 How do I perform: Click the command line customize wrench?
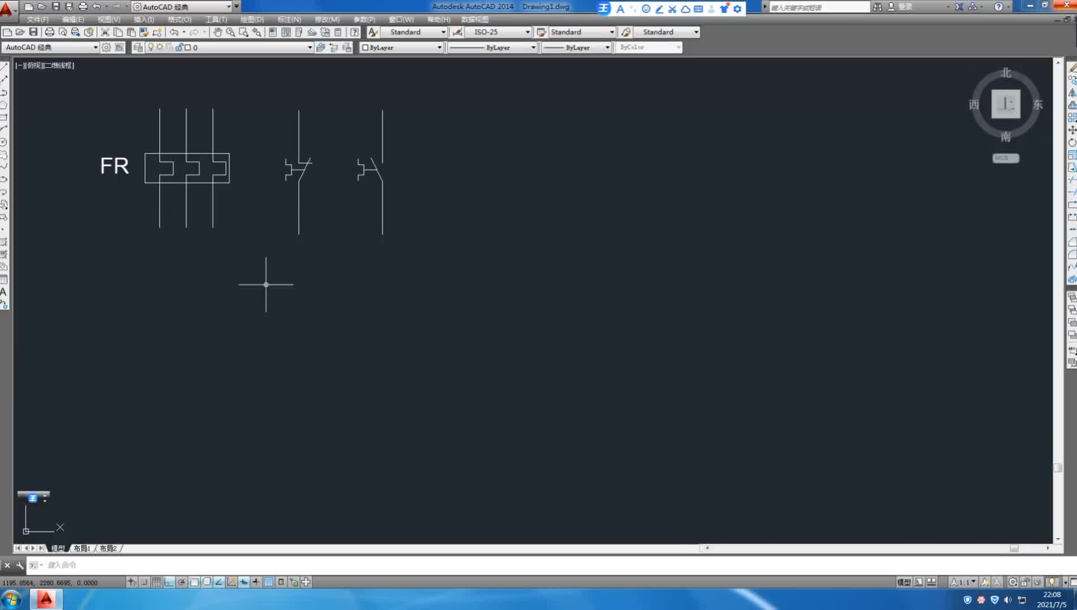(x=20, y=565)
